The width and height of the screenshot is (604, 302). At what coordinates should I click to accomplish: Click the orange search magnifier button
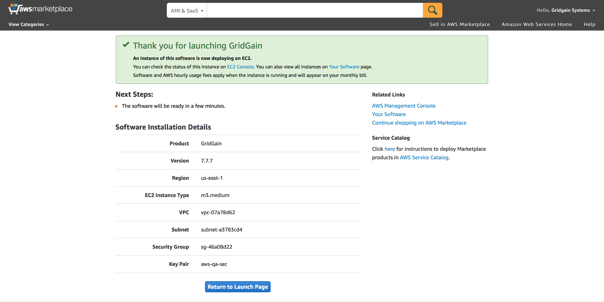point(432,10)
